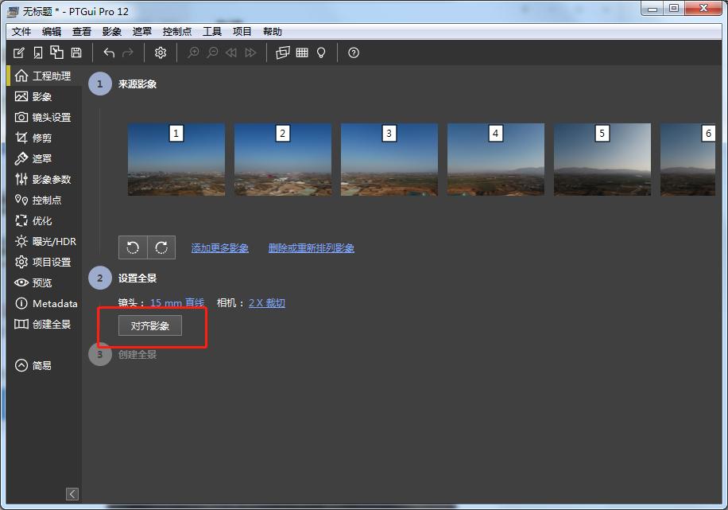Open a project file from toolbar

[x=38, y=53]
